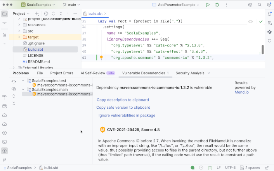Collapse the ScalaExamples.main node
This screenshot has width=274, height=171.
[23, 89]
